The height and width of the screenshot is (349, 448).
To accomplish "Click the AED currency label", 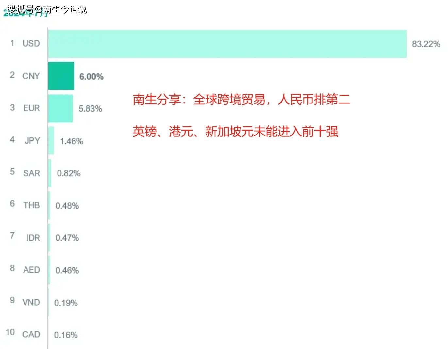I will (31, 270).
